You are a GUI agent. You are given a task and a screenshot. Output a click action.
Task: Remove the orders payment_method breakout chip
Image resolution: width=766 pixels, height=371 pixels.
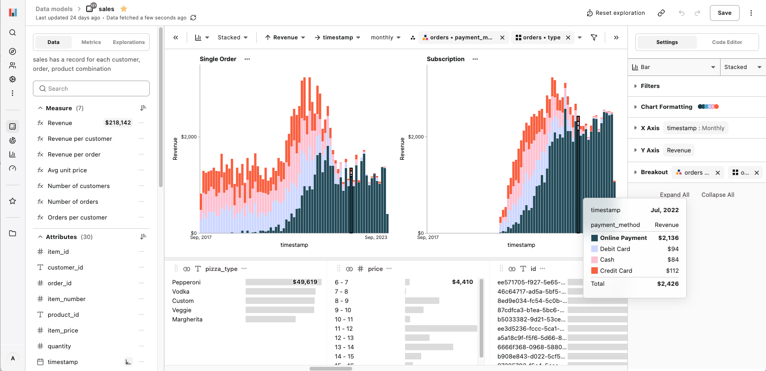click(x=502, y=38)
